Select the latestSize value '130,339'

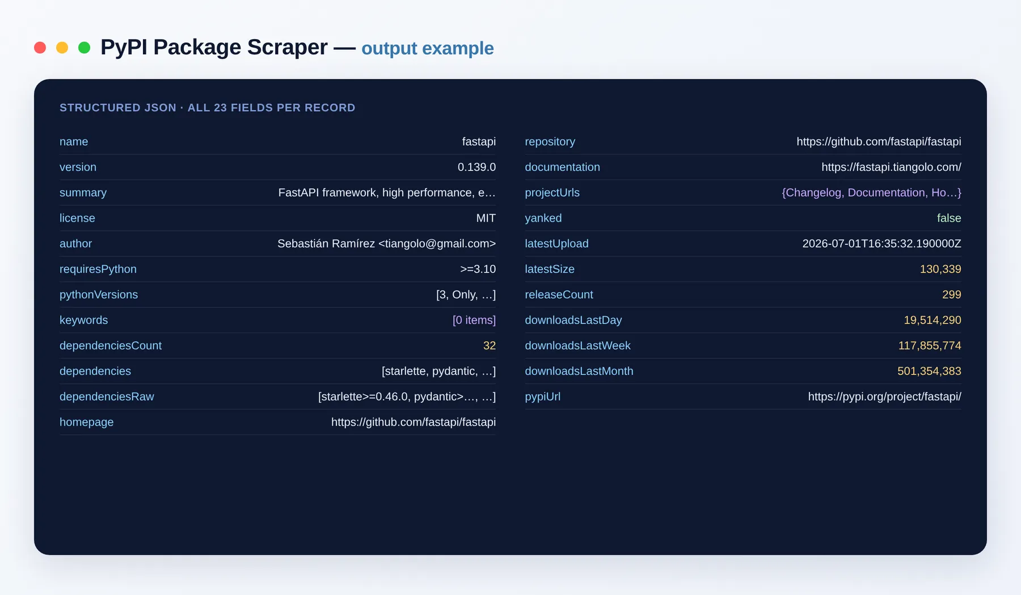(940, 269)
